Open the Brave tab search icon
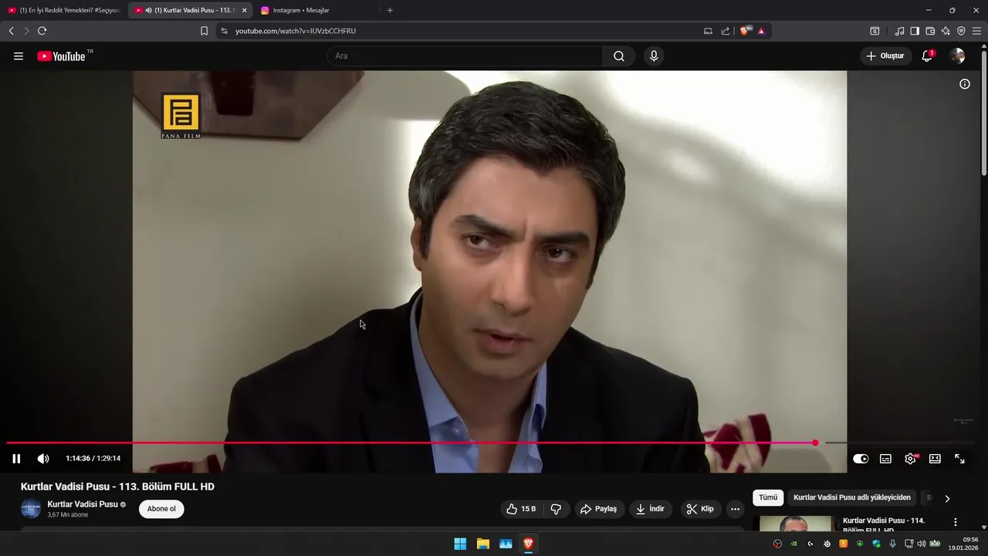 pyautogui.click(x=875, y=31)
